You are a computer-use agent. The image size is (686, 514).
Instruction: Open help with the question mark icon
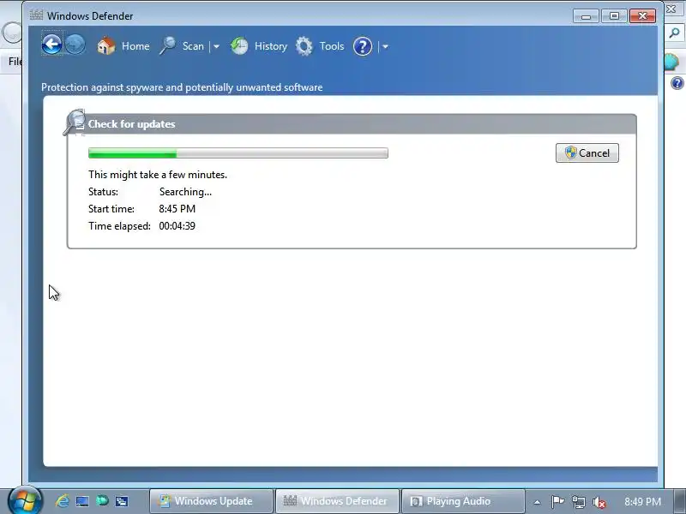coord(363,46)
